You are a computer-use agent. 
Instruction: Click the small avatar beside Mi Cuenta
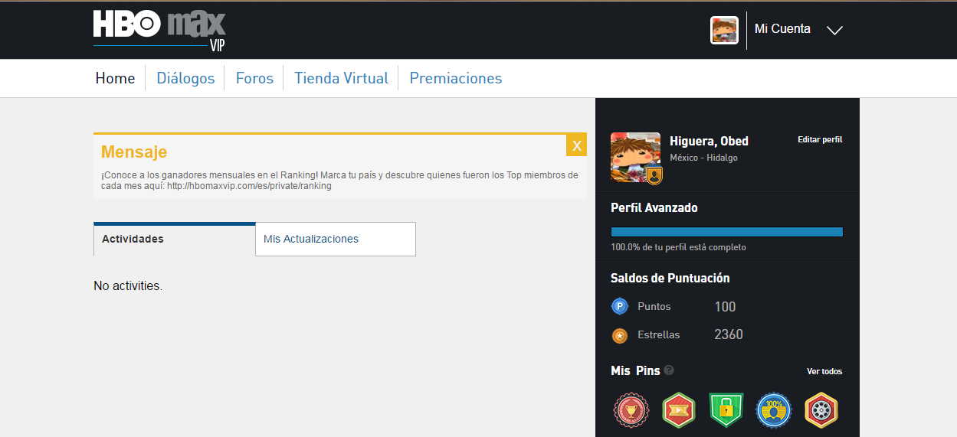click(724, 30)
